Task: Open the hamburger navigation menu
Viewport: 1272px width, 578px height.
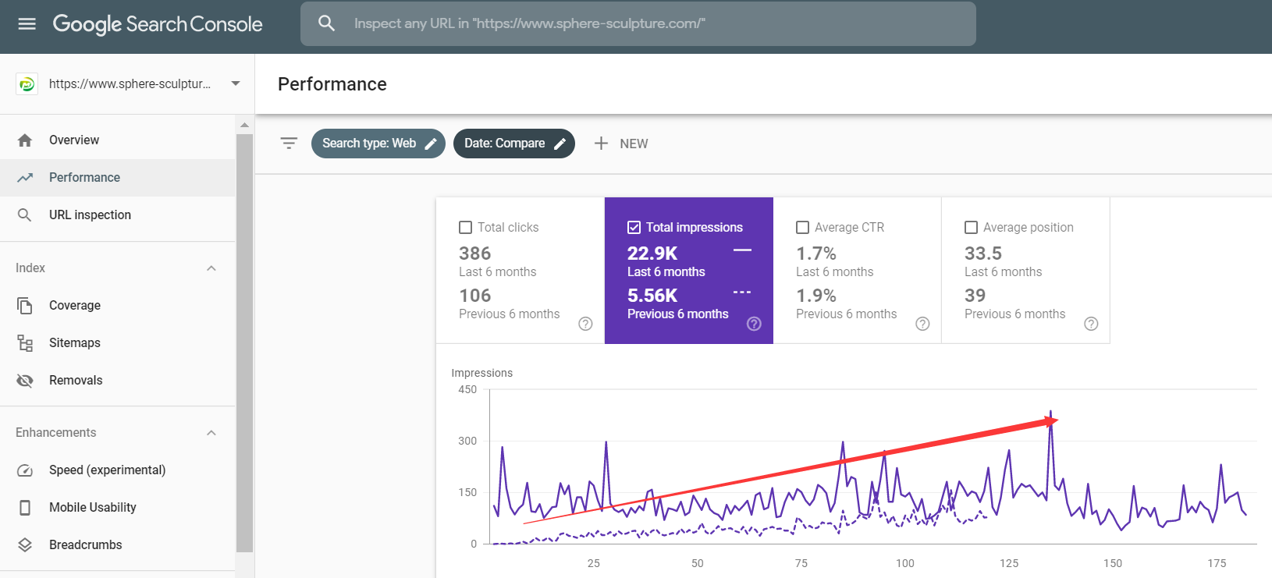Action: point(27,23)
